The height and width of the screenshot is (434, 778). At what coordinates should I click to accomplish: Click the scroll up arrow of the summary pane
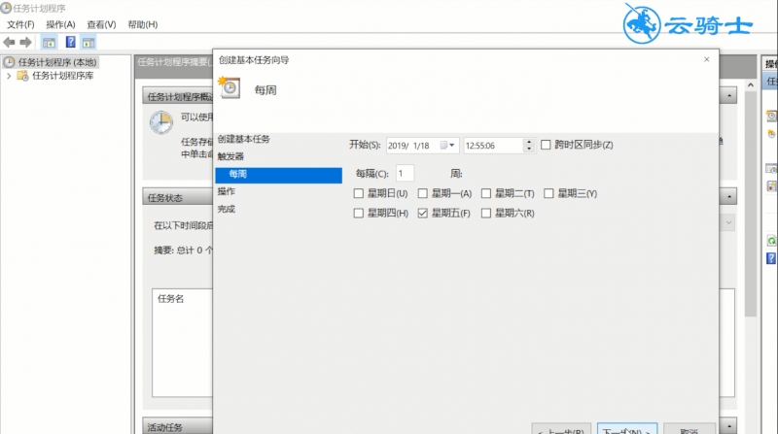click(x=751, y=85)
